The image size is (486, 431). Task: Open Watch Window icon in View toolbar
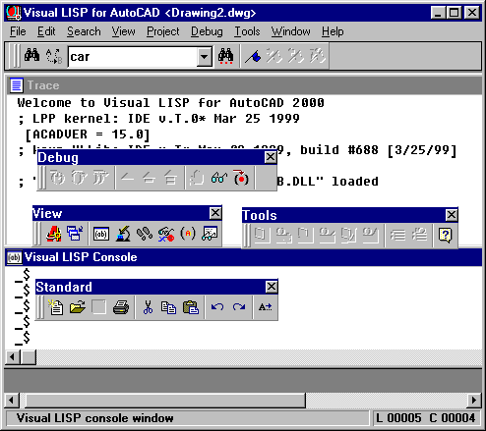coord(210,234)
